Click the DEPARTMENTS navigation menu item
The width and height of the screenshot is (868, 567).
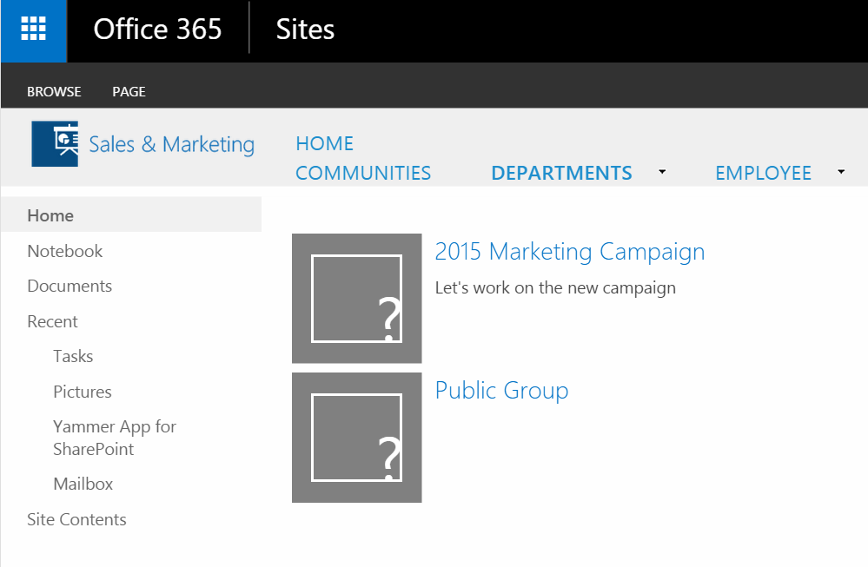click(561, 173)
